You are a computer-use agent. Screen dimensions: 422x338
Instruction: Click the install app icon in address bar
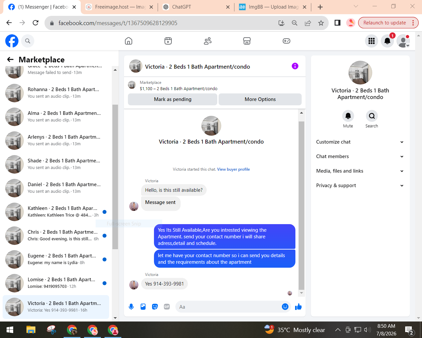pyautogui.click(x=281, y=23)
